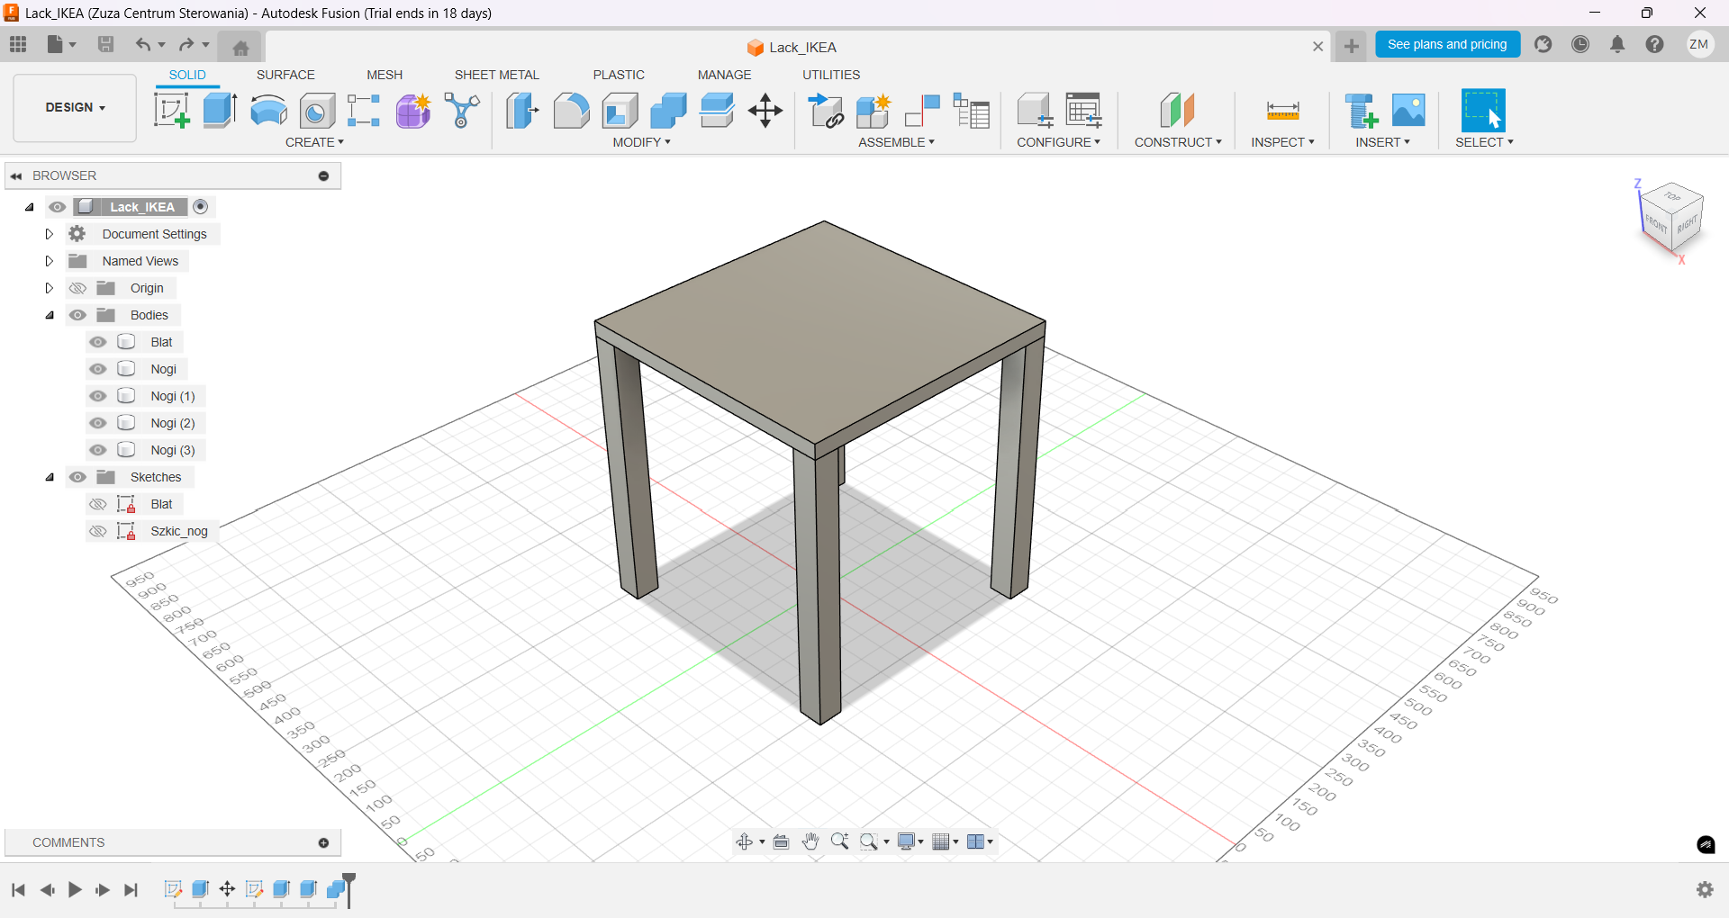
Task: Expand the COMMENTS panel
Action: pos(323,842)
